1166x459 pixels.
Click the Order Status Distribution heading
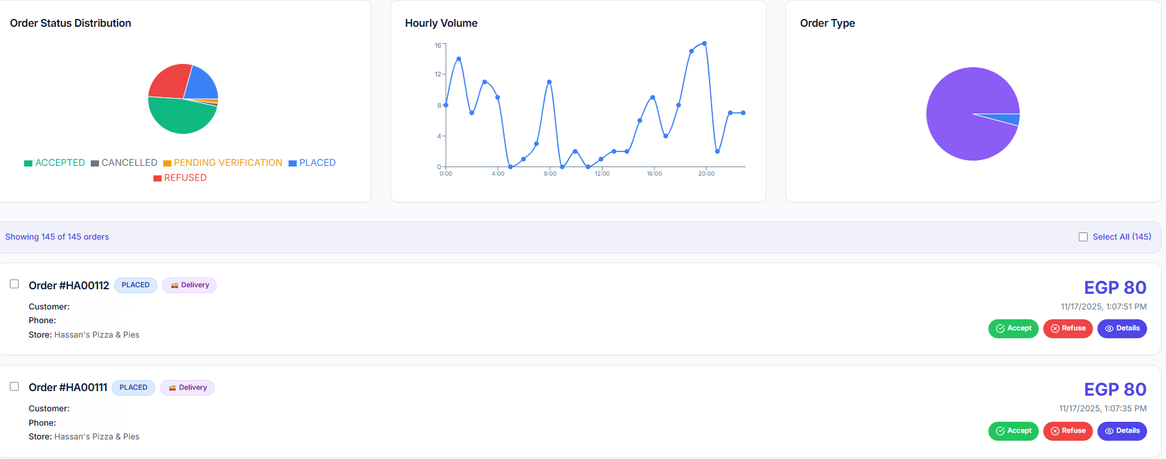coord(71,23)
